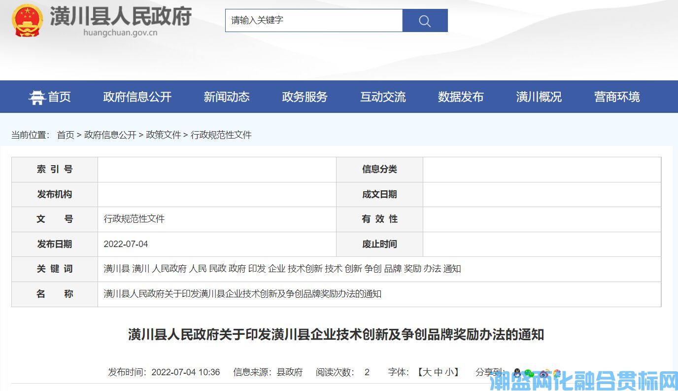Go to 政府信息公开 in the breadcrumb
The width and height of the screenshot is (678, 391).
(110, 135)
